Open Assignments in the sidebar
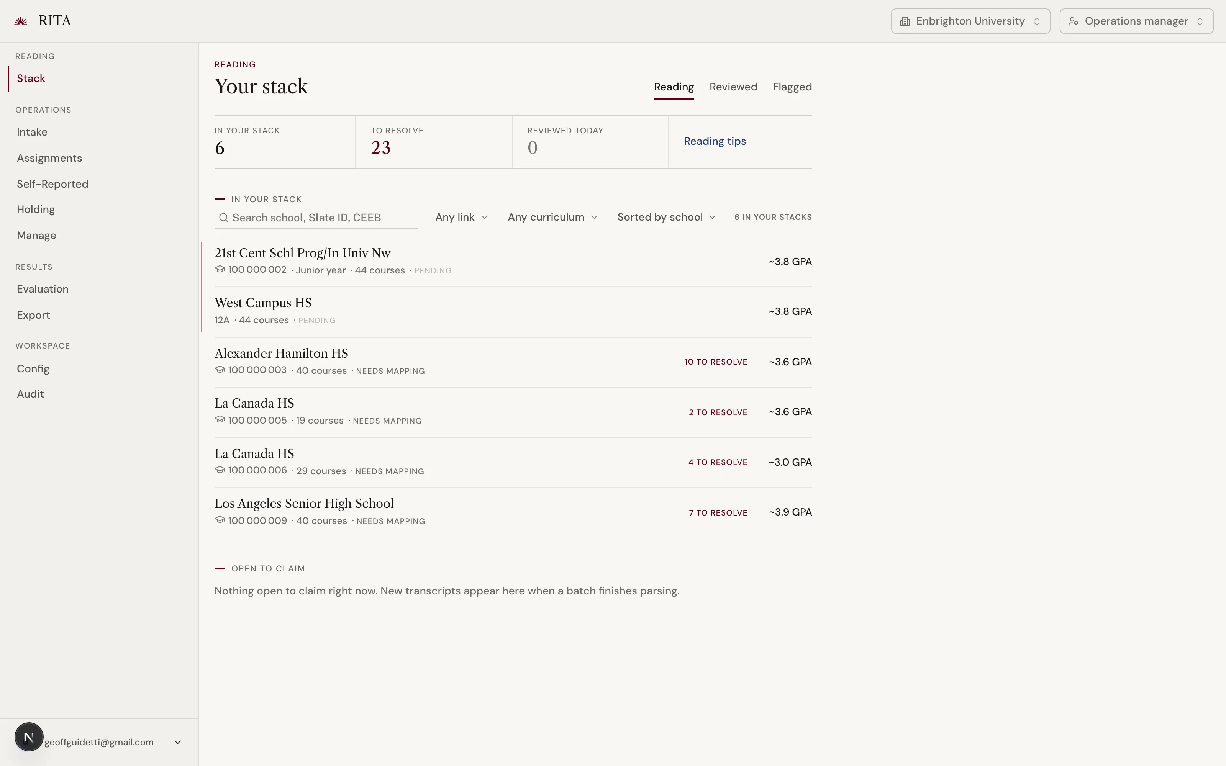This screenshot has height=766, width=1226. [49, 158]
